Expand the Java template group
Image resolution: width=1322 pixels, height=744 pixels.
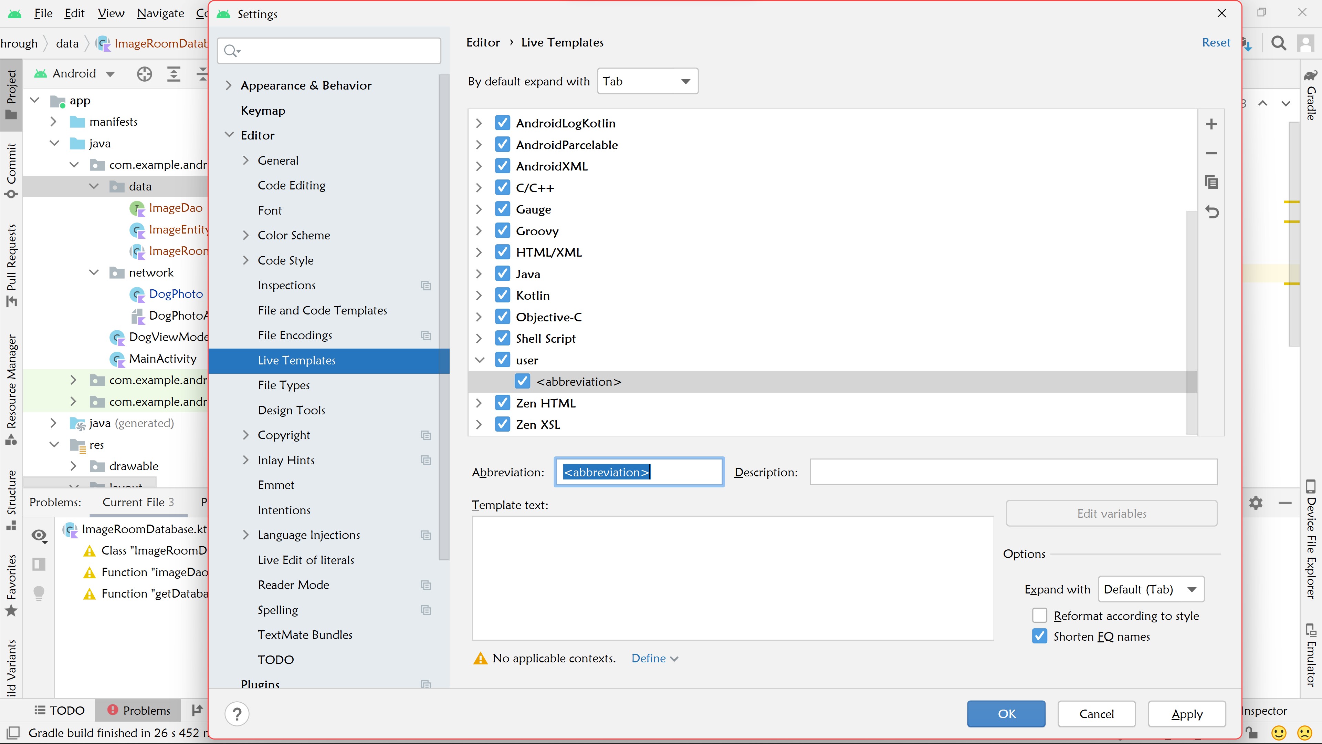pos(479,274)
